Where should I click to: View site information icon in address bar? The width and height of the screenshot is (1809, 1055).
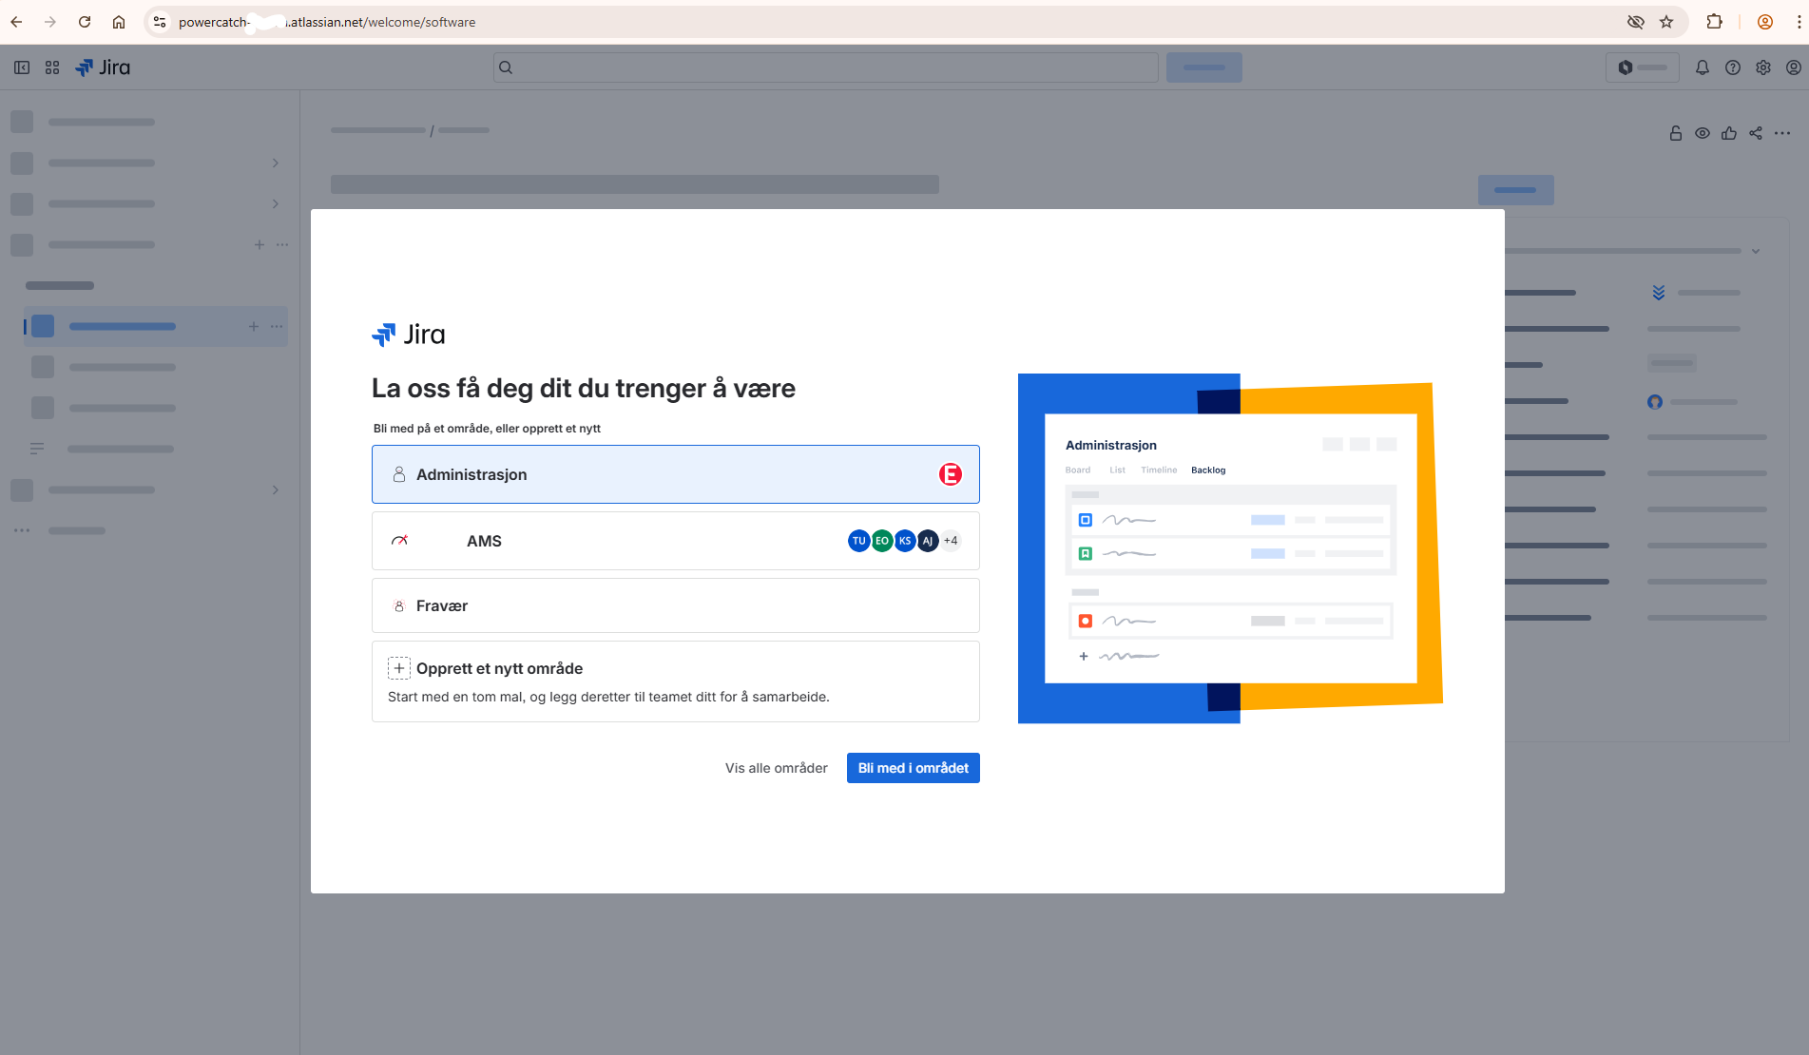tap(160, 22)
